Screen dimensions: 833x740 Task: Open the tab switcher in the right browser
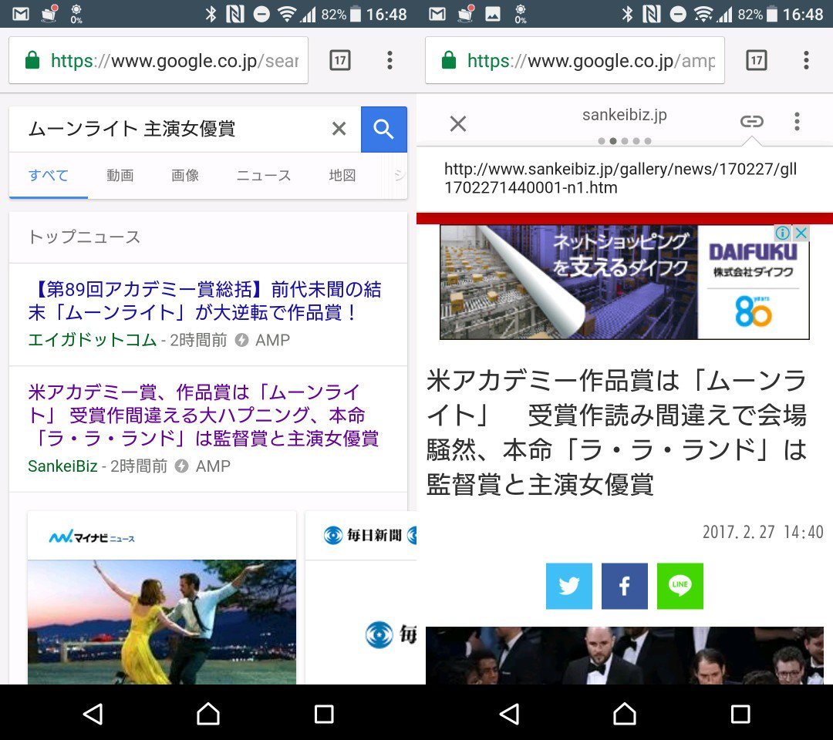[757, 61]
